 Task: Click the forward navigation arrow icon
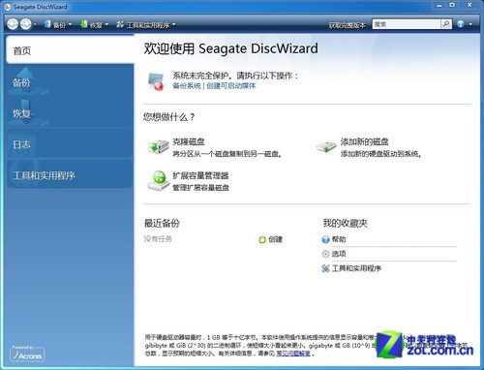(26, 24)
